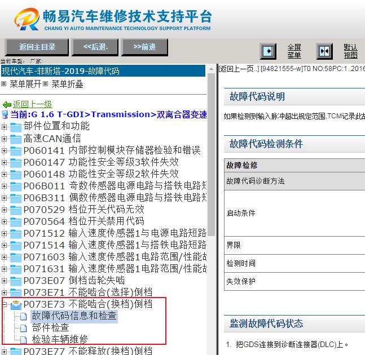365x355 pixels.
Task: Expand the 高速CAN通信 node
Action: tap(4, 139)
